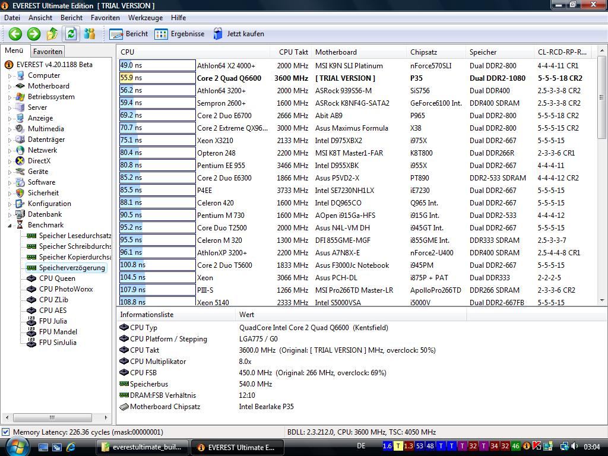Switch to everestultimate_buil... taskbar window
608x456 pixels.
144,447
